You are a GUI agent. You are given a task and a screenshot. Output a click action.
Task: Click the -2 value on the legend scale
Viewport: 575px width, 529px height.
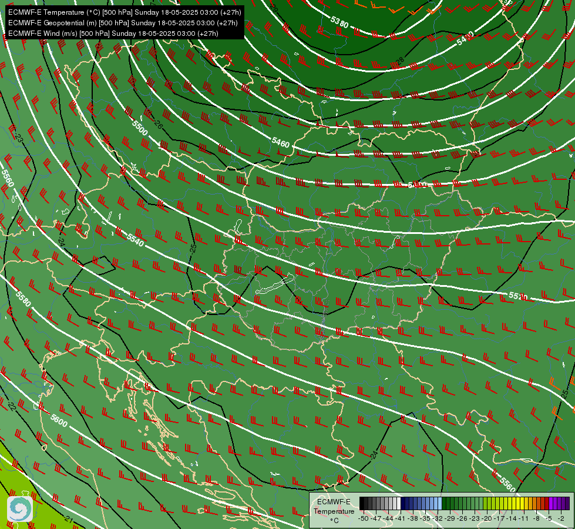click(x=561, y=518)
